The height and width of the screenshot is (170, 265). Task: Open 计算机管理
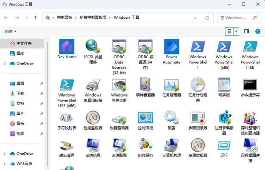coord(172,145)
